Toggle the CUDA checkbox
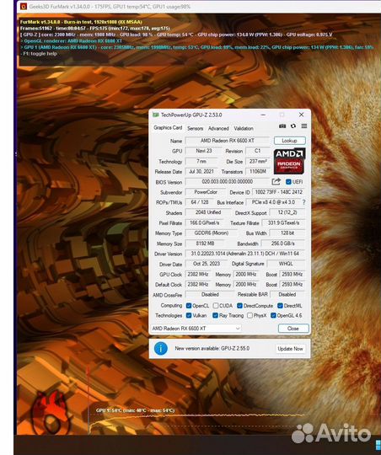 [216, 306]
